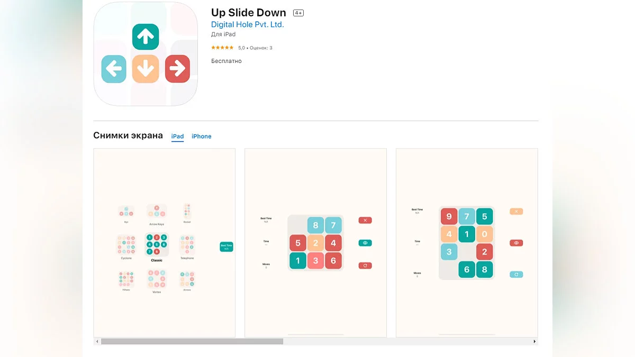Click the scrollbar left arrow

pos(96,342)
